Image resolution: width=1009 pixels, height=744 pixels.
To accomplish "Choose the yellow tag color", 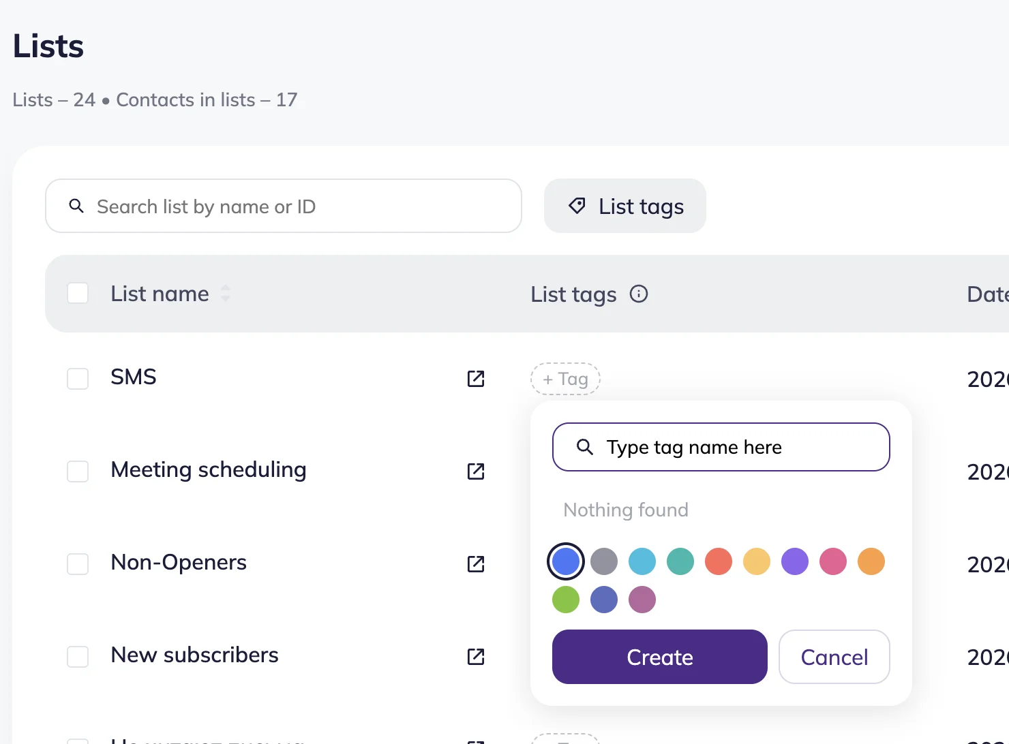I will coord(757,561).
